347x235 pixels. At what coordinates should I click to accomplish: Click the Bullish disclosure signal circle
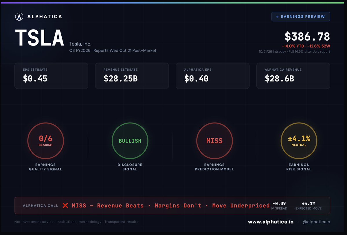click(130, 141)
